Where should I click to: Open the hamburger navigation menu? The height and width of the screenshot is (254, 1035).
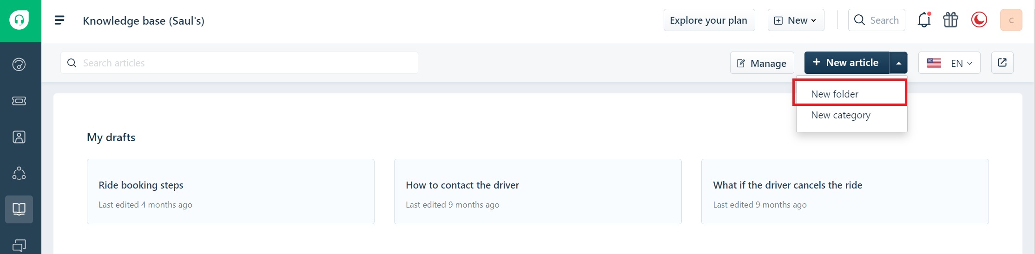pos(59,20)
